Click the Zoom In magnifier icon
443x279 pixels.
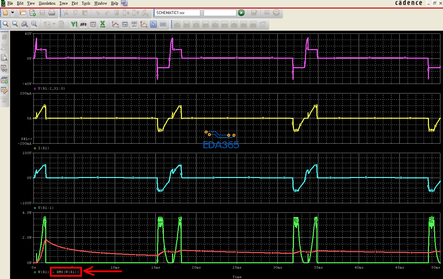click(6, 24)
